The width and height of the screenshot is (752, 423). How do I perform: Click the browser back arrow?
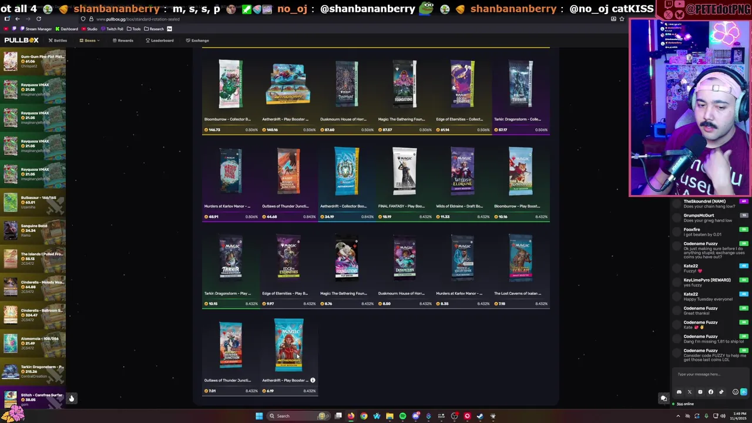[x=18, y=19]
